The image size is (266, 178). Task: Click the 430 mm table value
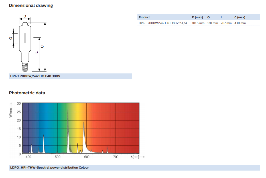click(240, 23)
